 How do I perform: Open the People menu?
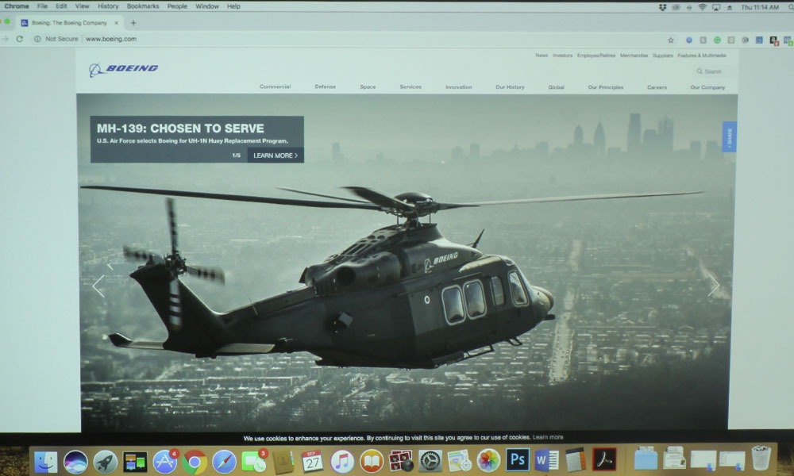coord(177,6)
